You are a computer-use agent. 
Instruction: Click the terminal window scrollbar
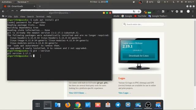pyautogui.click(x=111, y=49)
